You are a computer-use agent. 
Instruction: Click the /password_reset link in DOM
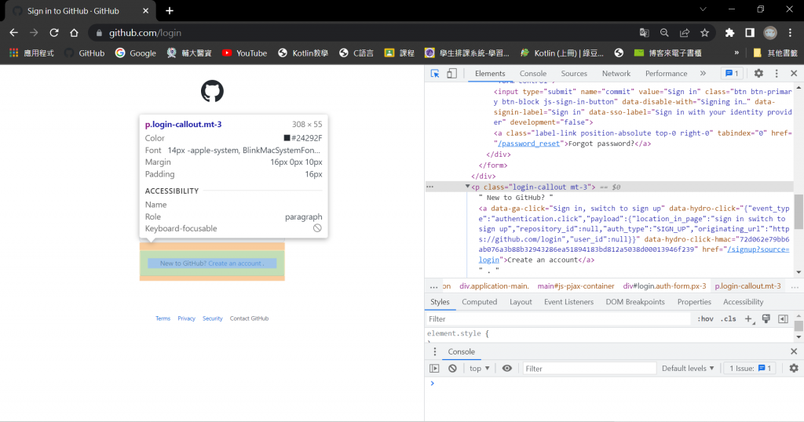pyautogui.click(x=528, y=144)
